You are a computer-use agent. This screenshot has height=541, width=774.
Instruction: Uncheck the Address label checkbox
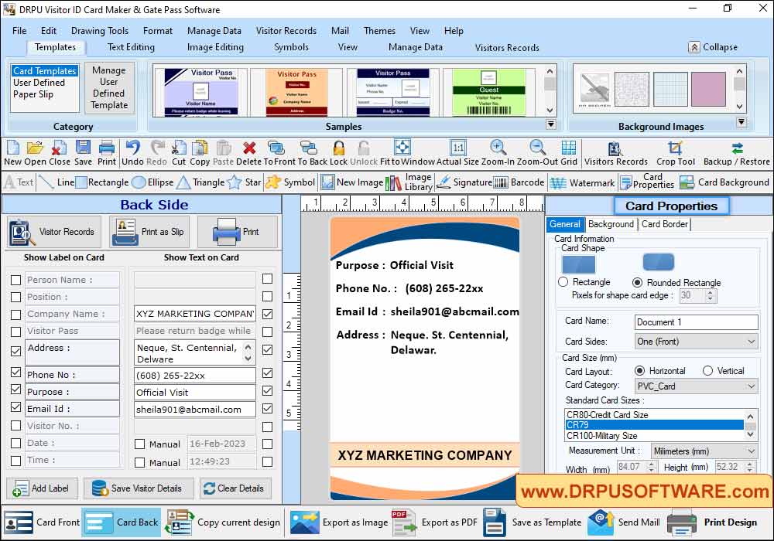tap(15, 352)
